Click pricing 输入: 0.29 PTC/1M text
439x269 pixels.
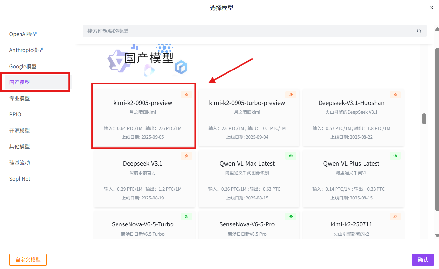click(x=123, y=189)
